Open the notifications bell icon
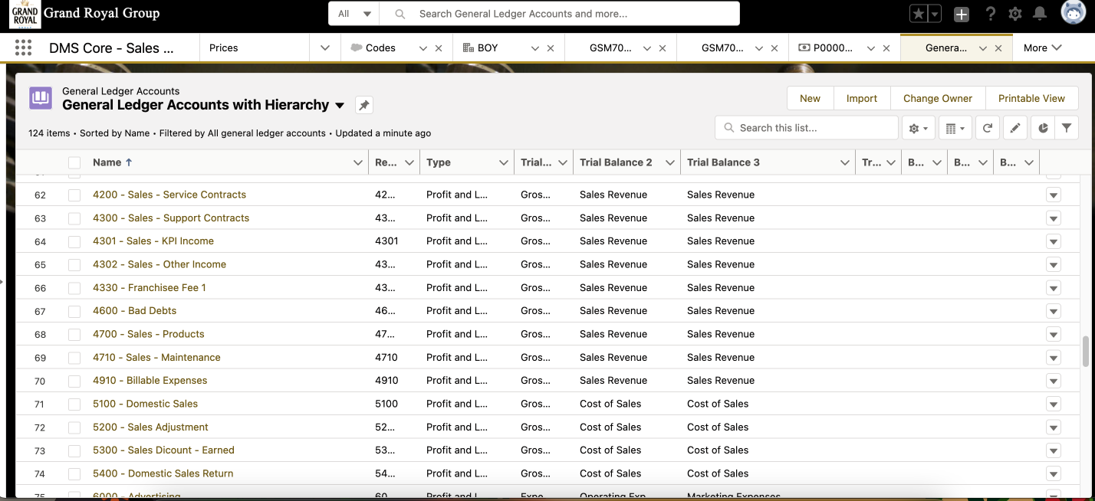 (1040, 14)
